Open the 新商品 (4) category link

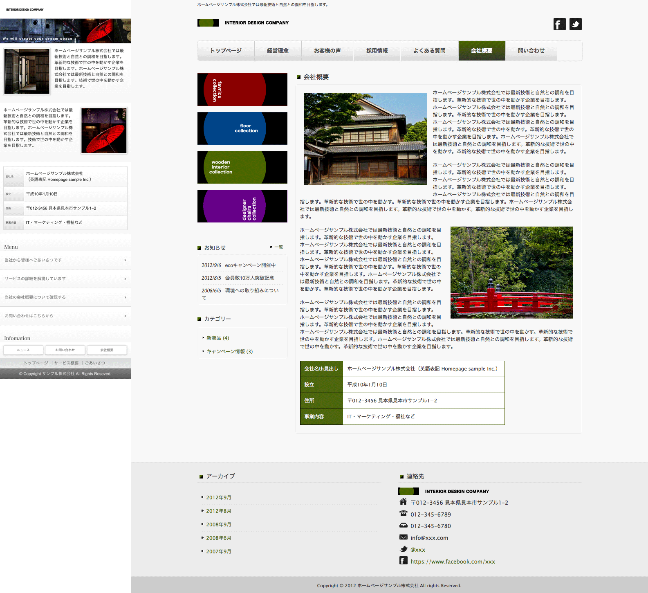click(217, 338)
